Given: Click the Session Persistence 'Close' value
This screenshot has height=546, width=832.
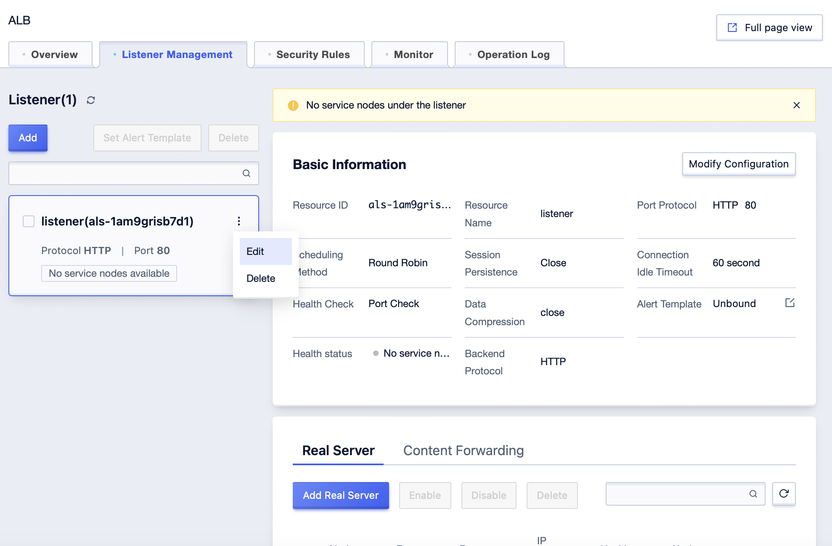Looking at the screenshot, I should coord(553,263).
